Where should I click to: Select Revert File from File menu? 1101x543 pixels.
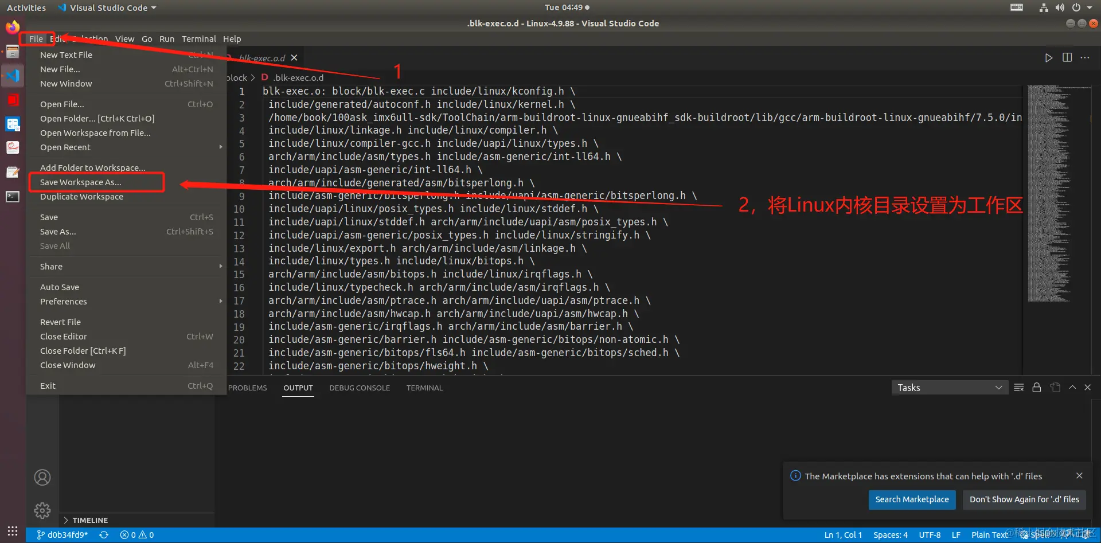(x=127, y=322)
